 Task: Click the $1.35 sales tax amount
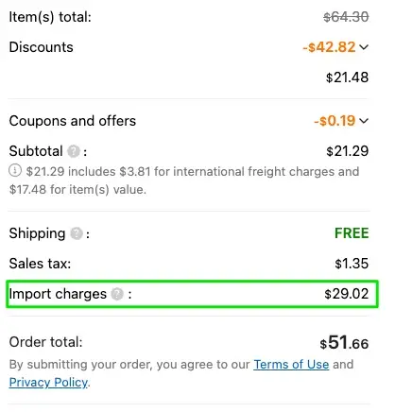[x=352, y=264]
